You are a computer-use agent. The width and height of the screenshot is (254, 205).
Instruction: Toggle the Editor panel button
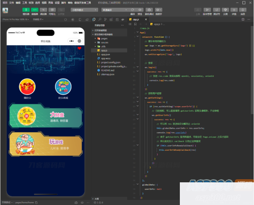(x=35, y=10)
